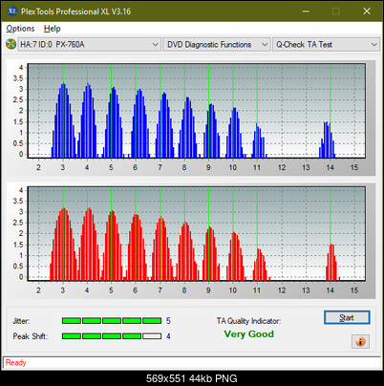
Task: Click the red 3T peak in lower graph
Action: pyautogui.click(x=63, y=245)
